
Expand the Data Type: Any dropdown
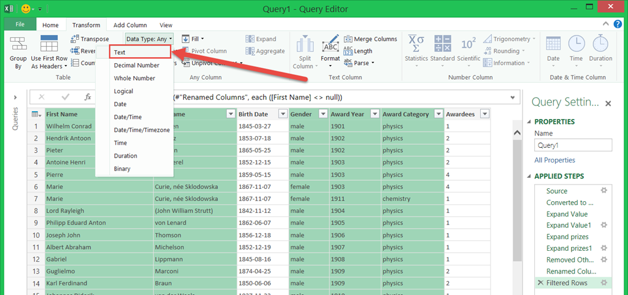149,39
